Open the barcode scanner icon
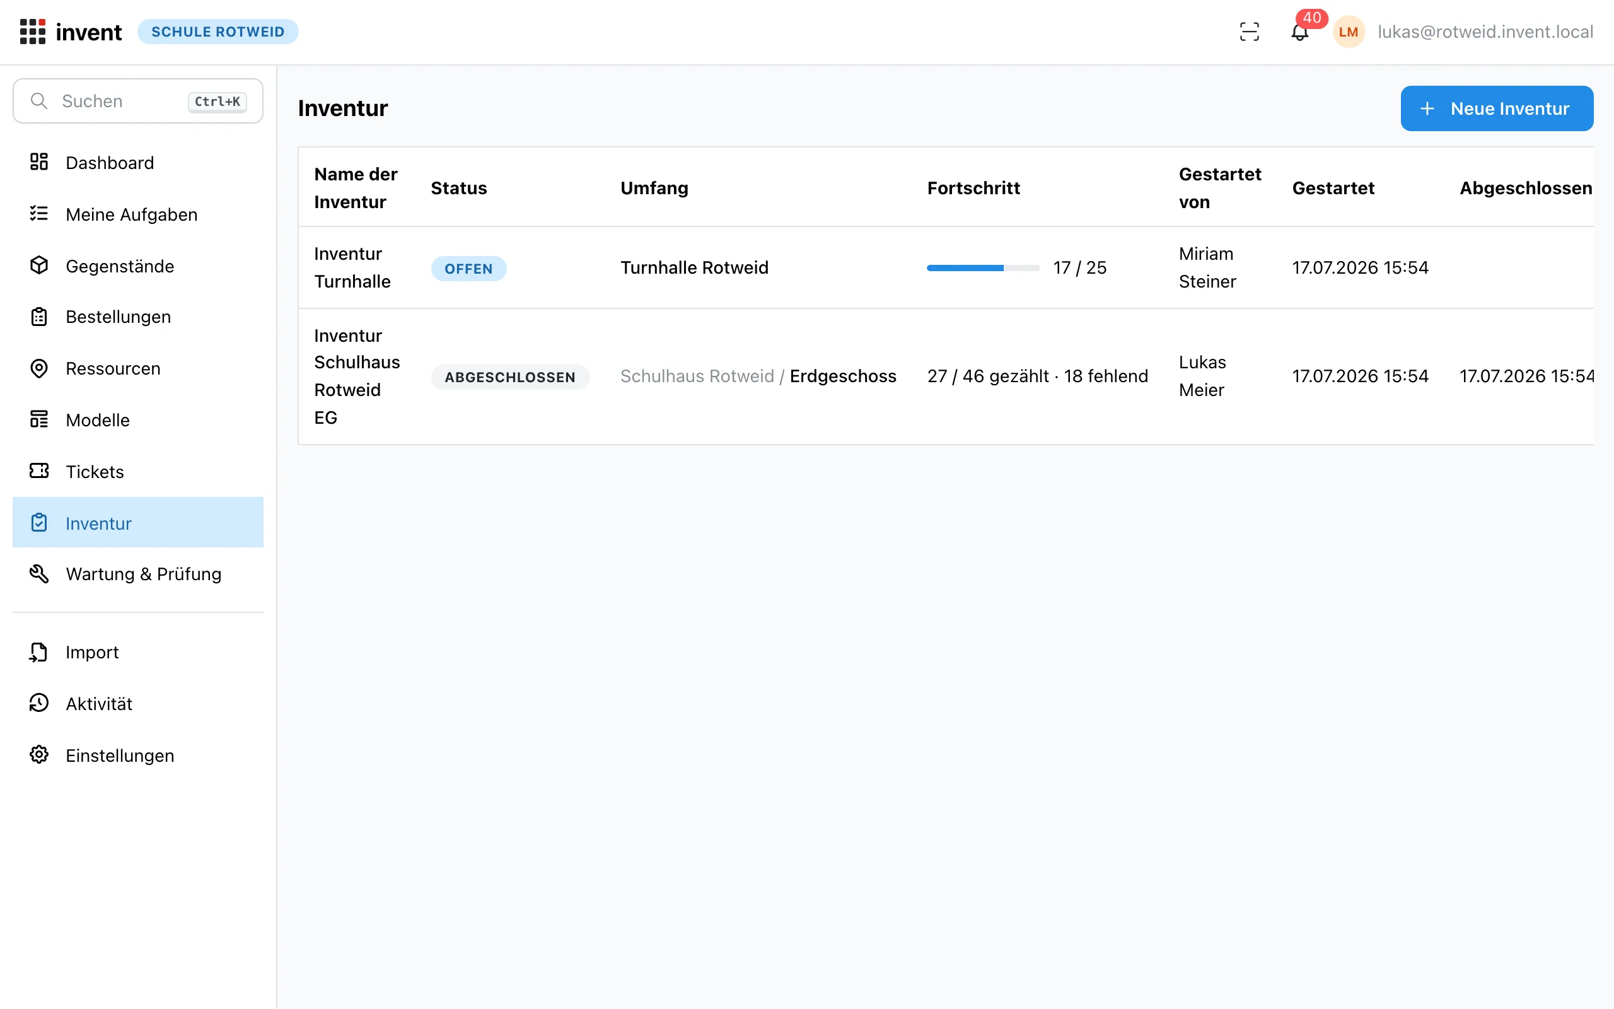 tap(1249, 32)
